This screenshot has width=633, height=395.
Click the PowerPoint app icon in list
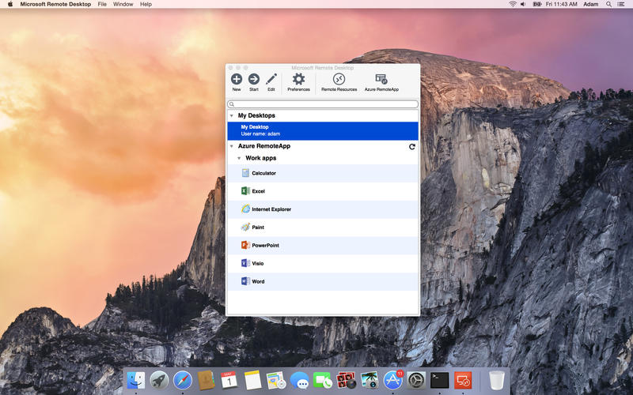point(245,245)
